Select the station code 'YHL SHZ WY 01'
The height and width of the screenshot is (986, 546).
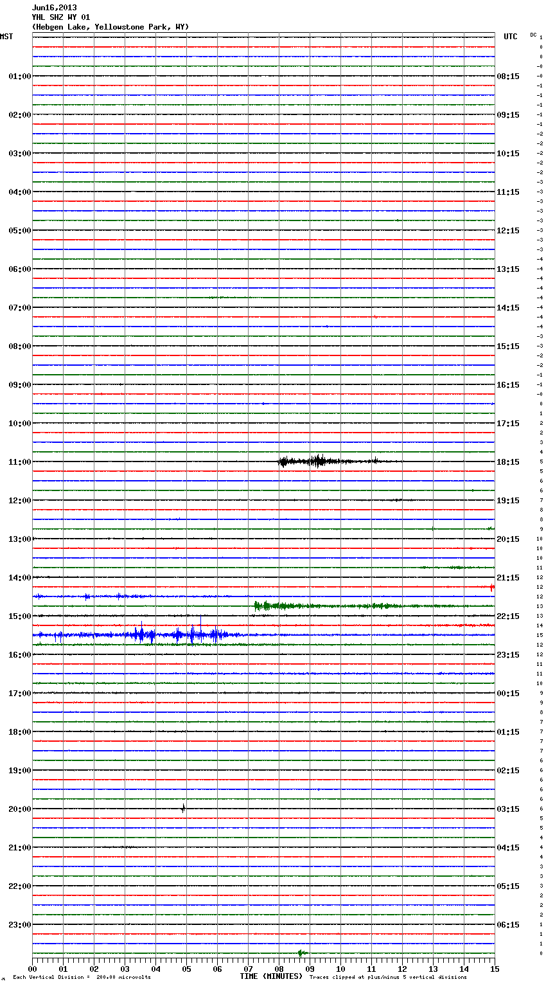61,17
